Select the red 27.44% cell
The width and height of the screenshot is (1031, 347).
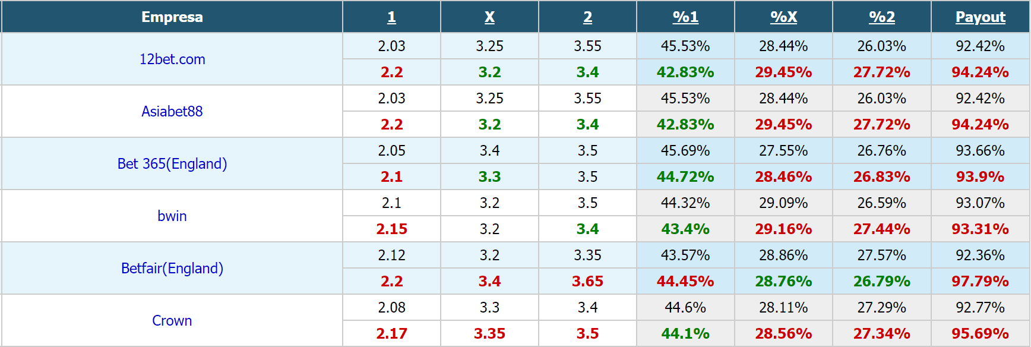pyautogui.click(x=882, y=229)
